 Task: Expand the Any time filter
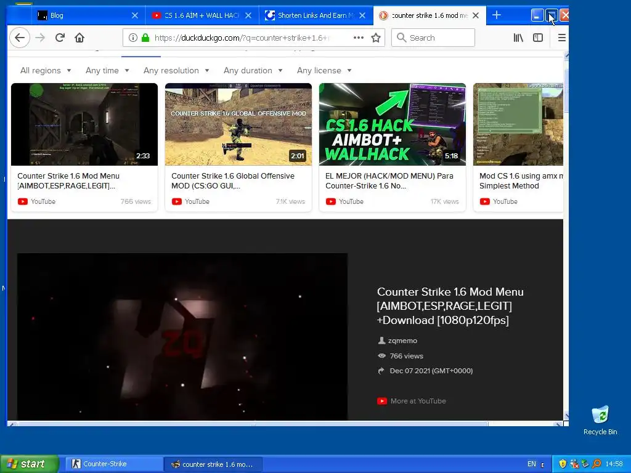pyautogui.click(x=107, y=70)
